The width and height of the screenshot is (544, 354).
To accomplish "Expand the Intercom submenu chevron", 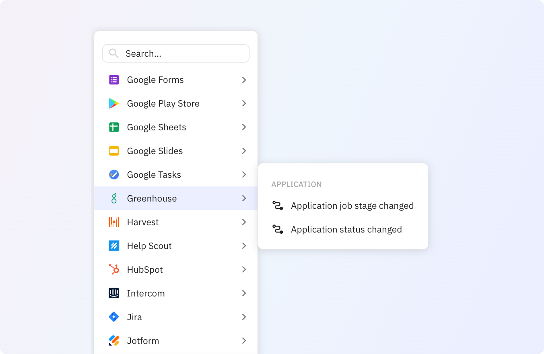I will pos(244,293).
